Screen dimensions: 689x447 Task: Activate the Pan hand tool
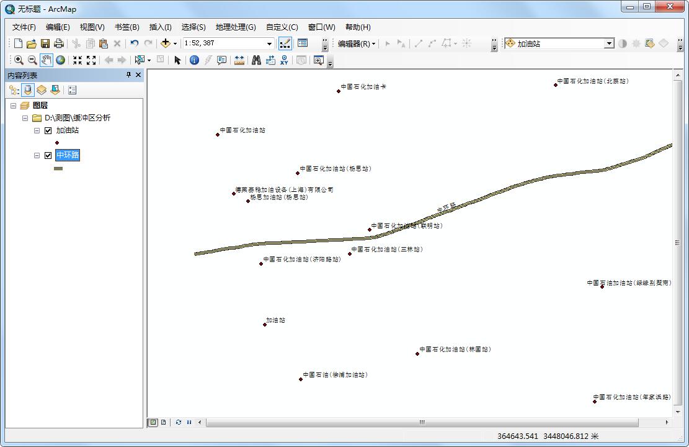pyautogui.click(x=46, y=60)
